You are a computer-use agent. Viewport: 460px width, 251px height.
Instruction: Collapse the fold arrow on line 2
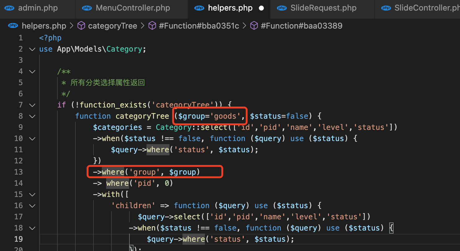tap(32, 49)
